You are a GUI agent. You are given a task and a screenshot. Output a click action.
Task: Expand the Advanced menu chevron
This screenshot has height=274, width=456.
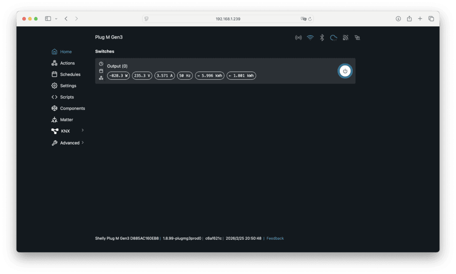(83, 143)
